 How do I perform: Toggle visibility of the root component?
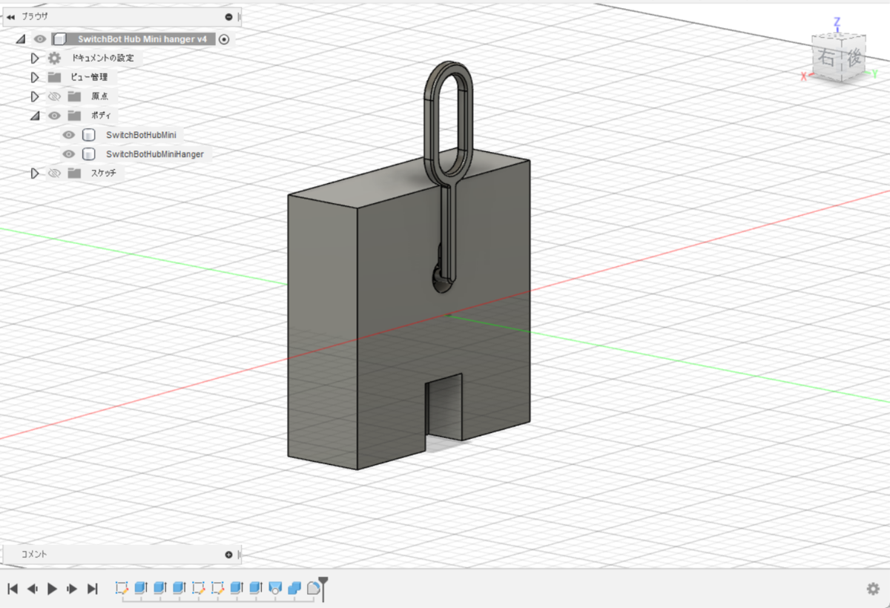pyautogui.click(x=40, y=39)
